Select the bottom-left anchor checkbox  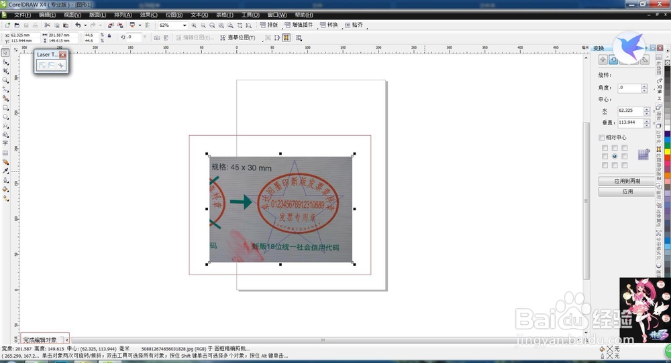tap(605, 165)
